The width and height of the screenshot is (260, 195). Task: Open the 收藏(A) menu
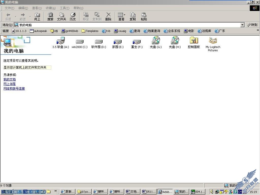pyautogui.click(x=51, y=8)
